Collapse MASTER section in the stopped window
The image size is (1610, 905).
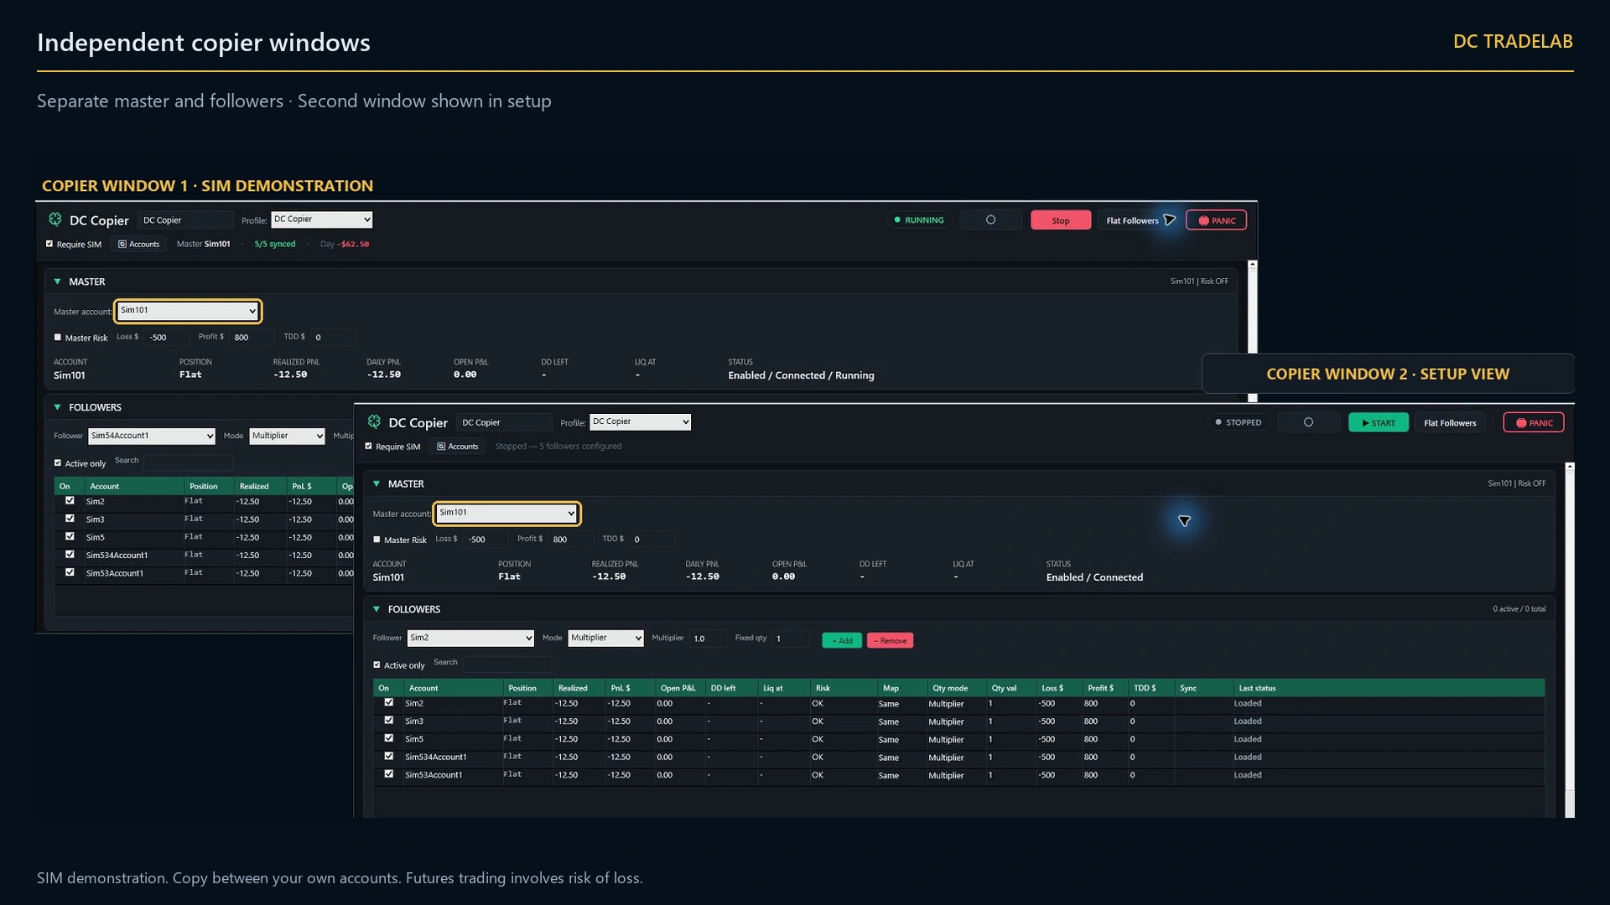377,484
